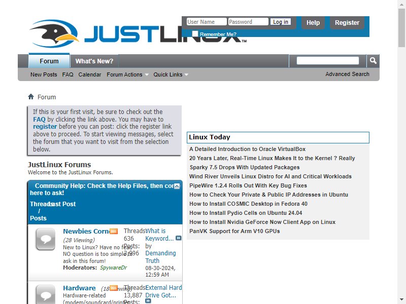
Task: Click the Help button
Action: pos(313,23)
